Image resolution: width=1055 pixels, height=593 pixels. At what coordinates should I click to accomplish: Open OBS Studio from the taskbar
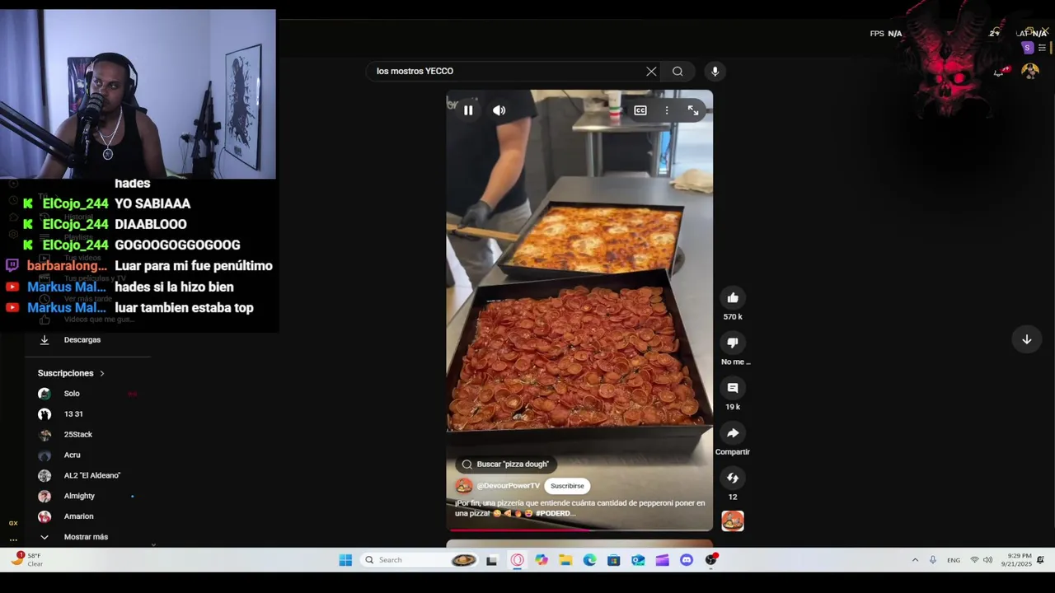point(711,560)
